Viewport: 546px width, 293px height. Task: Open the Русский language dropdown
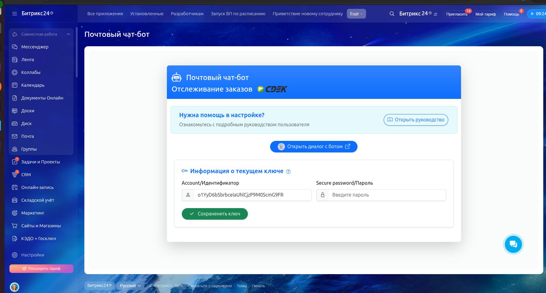[130, 286]
